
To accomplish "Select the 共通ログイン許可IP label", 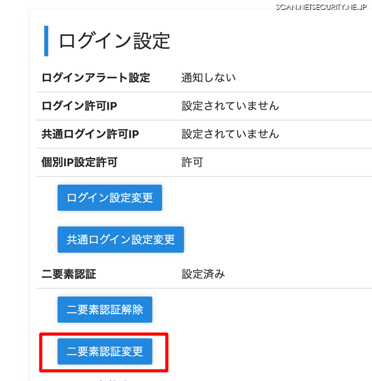I will pyautogui.click(x=90, y=134).
